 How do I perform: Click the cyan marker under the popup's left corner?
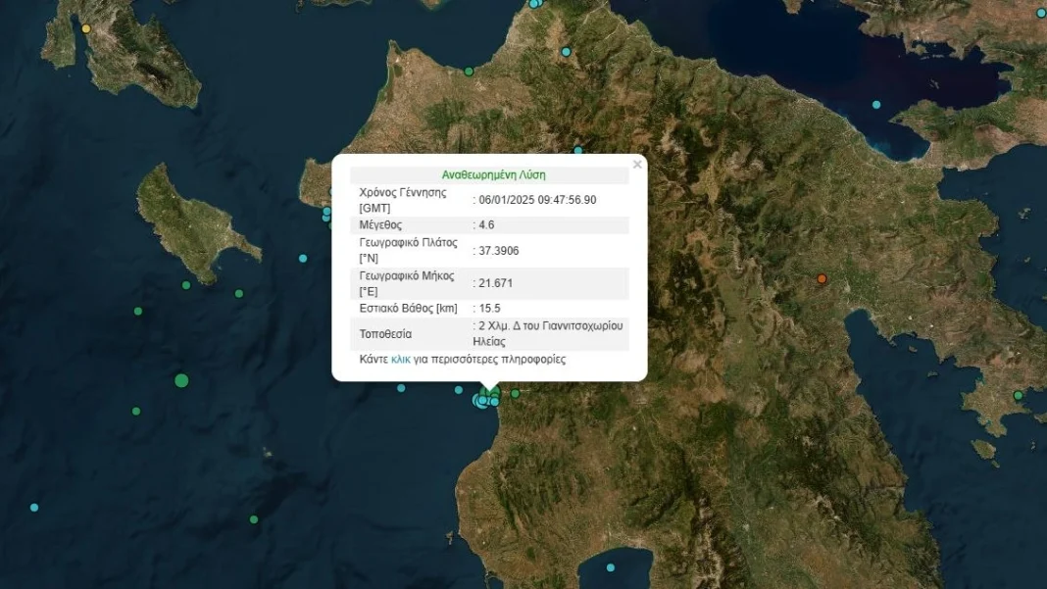tap(401, 388)
